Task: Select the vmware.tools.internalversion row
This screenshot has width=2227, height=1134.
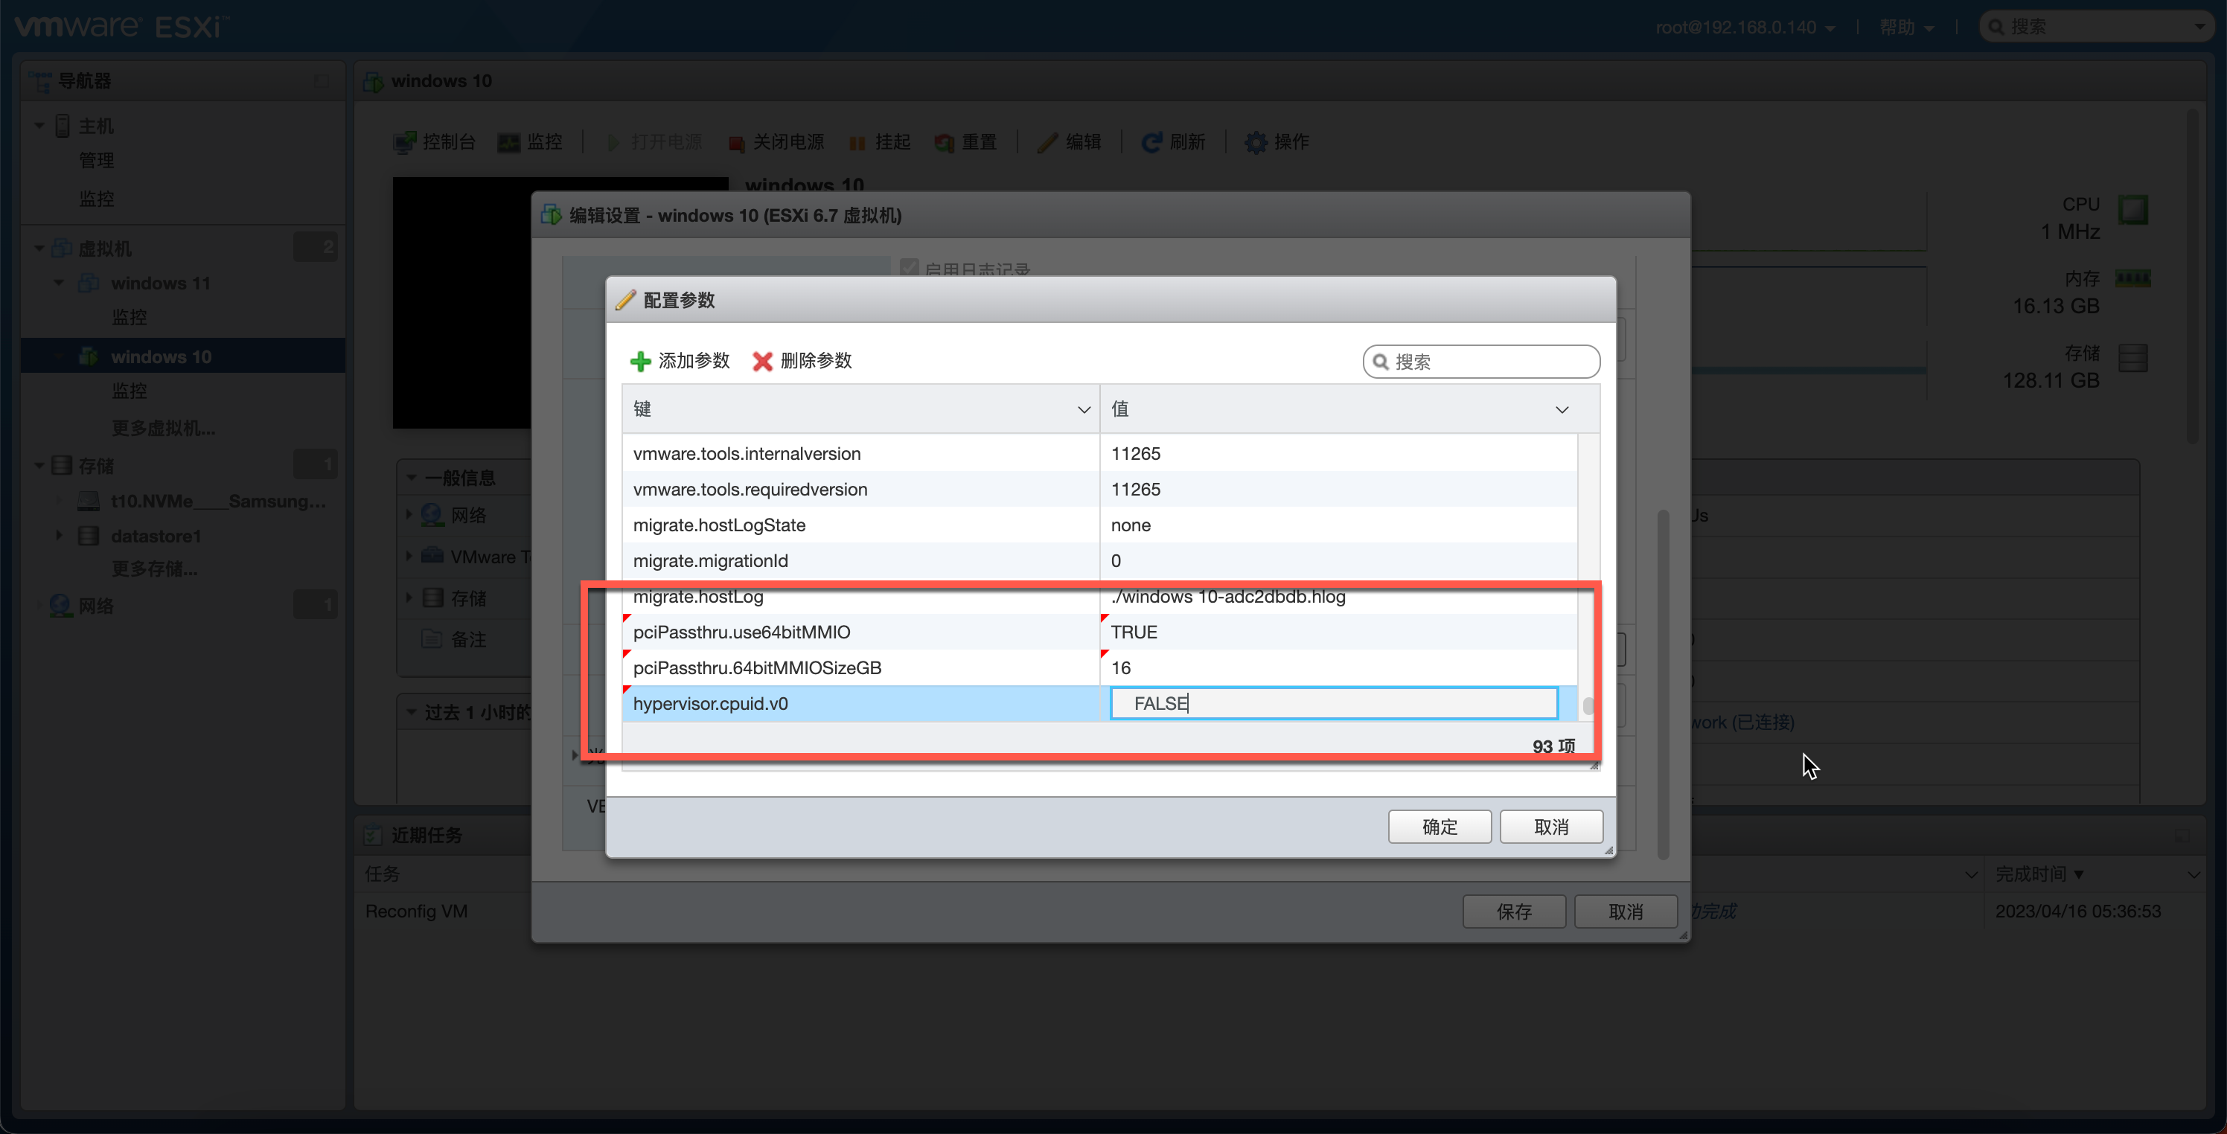Action: pyautogui.click(x=1099, y=454)
